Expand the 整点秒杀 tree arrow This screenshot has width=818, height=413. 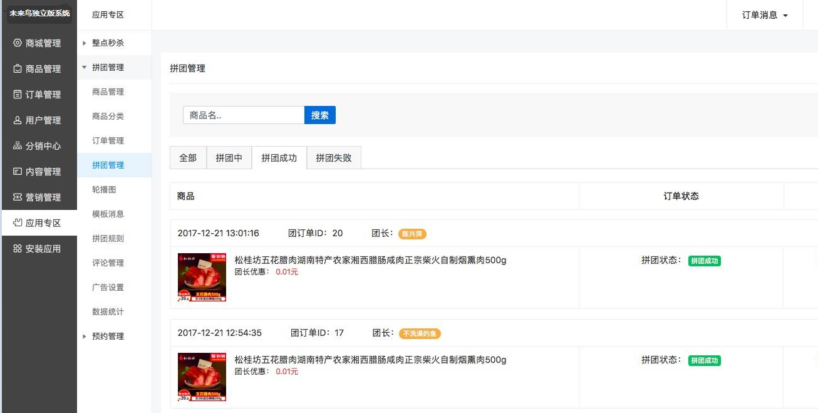85,43
